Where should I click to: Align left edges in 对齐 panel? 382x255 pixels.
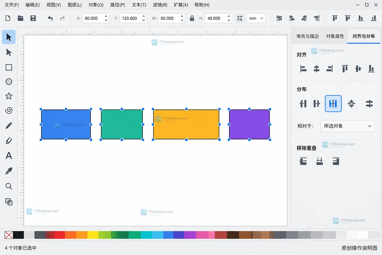tap(303, 69)
